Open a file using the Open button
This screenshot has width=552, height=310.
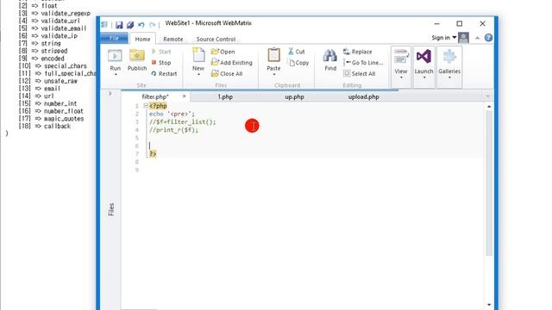coord(223,52)
